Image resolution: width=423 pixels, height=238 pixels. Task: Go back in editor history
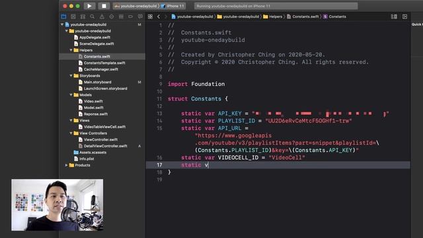click(159, 17)
